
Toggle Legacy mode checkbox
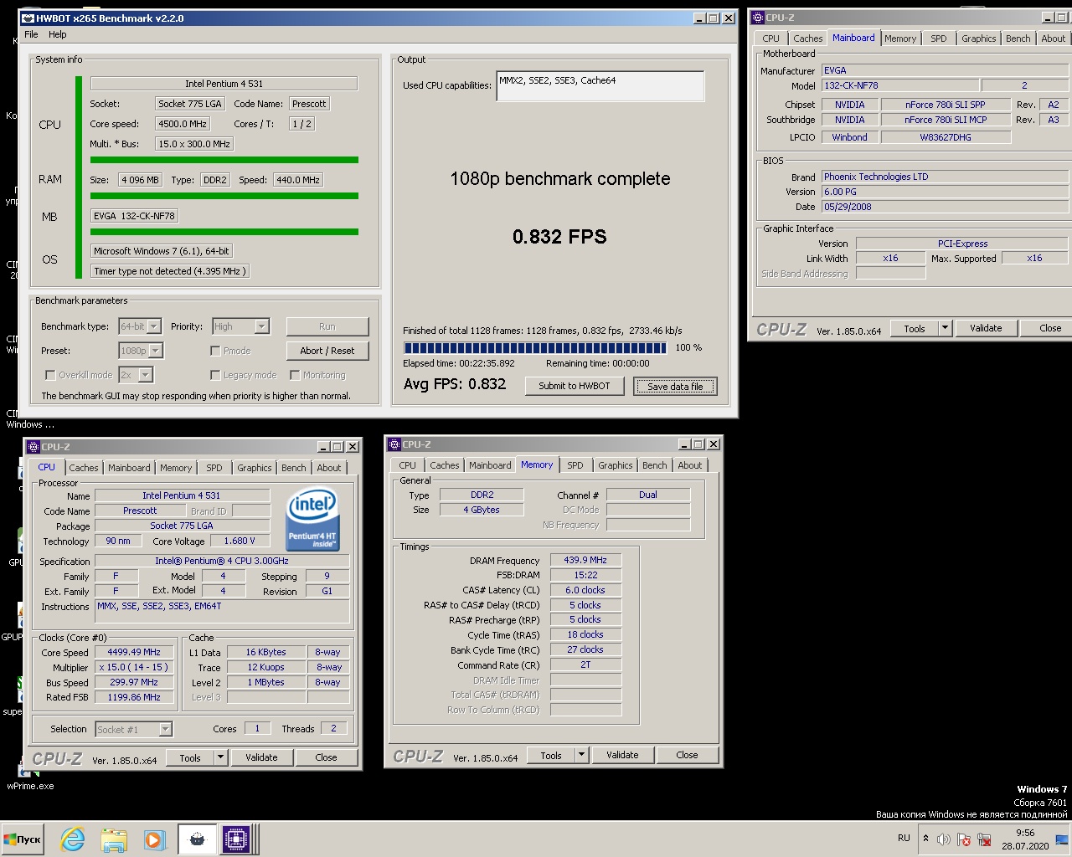tap(215, 375)
